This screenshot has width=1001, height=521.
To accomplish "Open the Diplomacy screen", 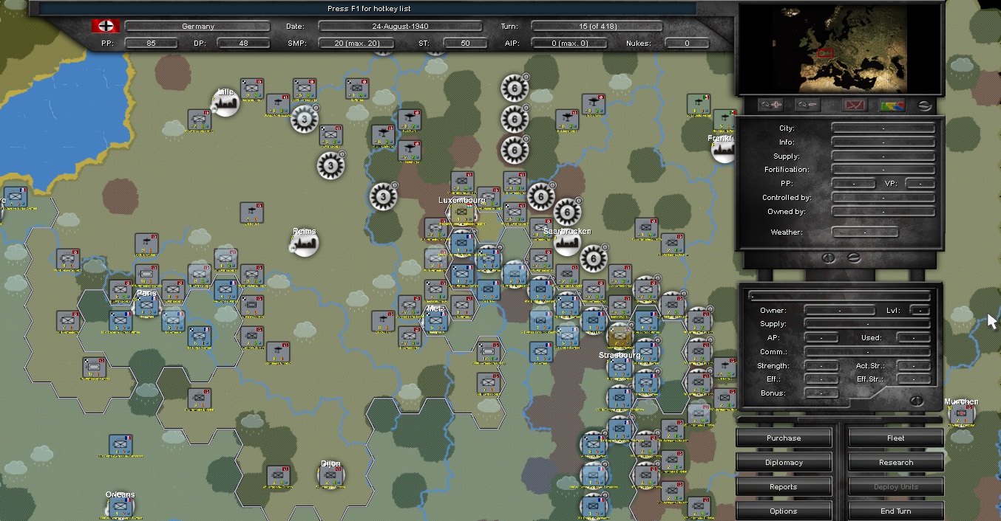I will click(x=784, y=463).
